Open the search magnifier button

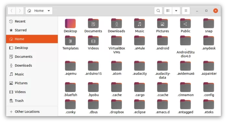[158, 11]
